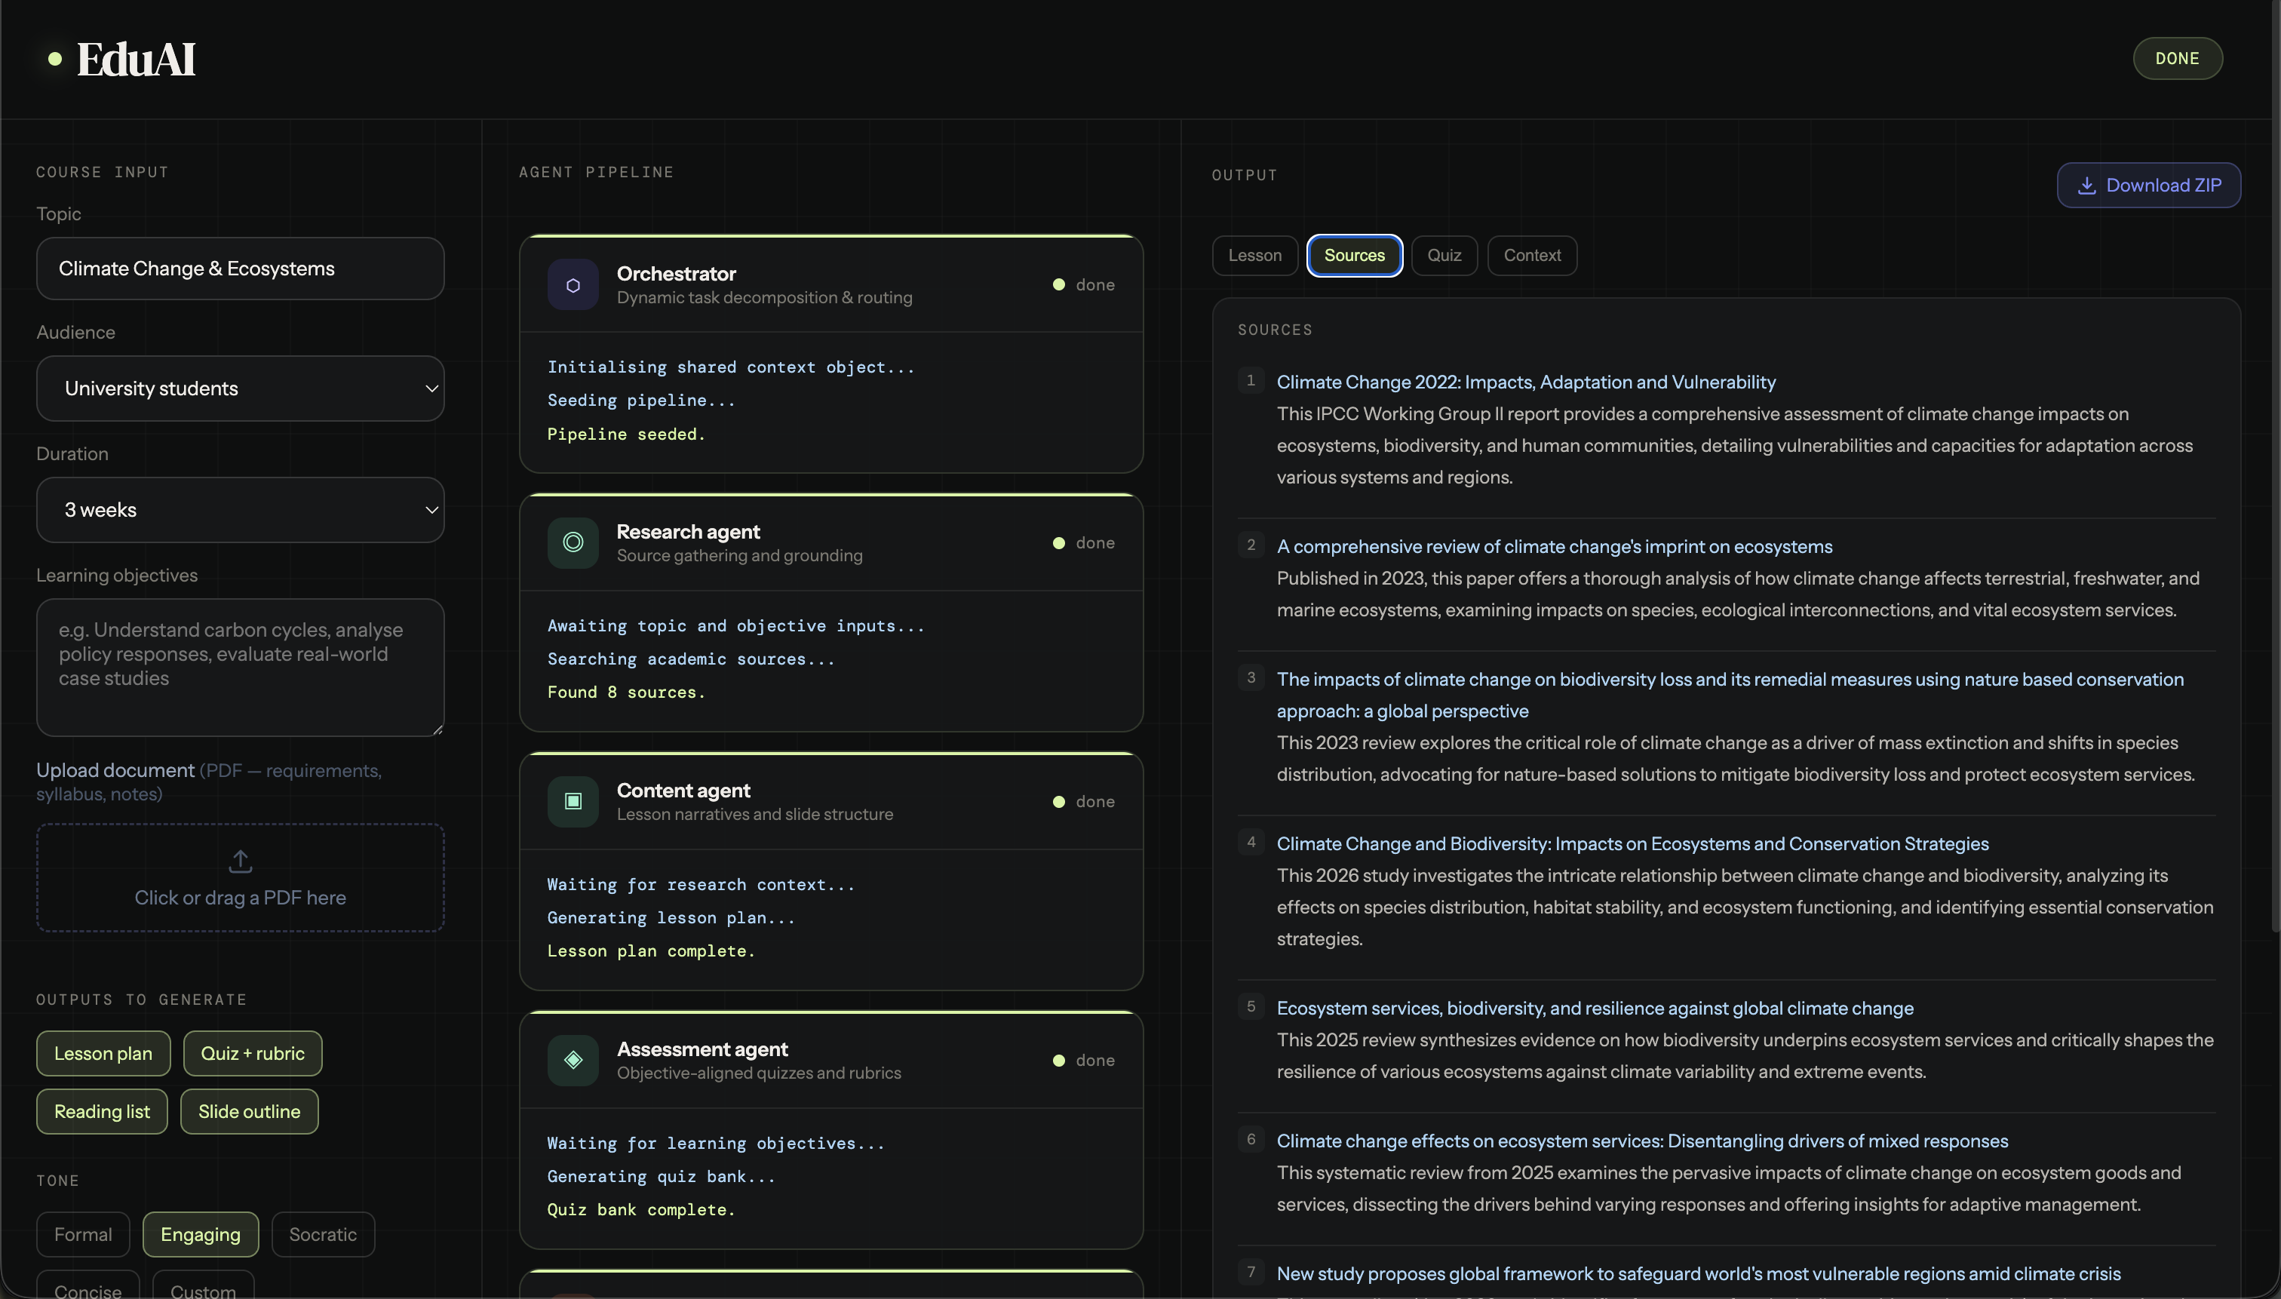2281x1299 pixels.
Task: Click the Orchestrator hexagon icon
Action: click(x=573, y=284)
